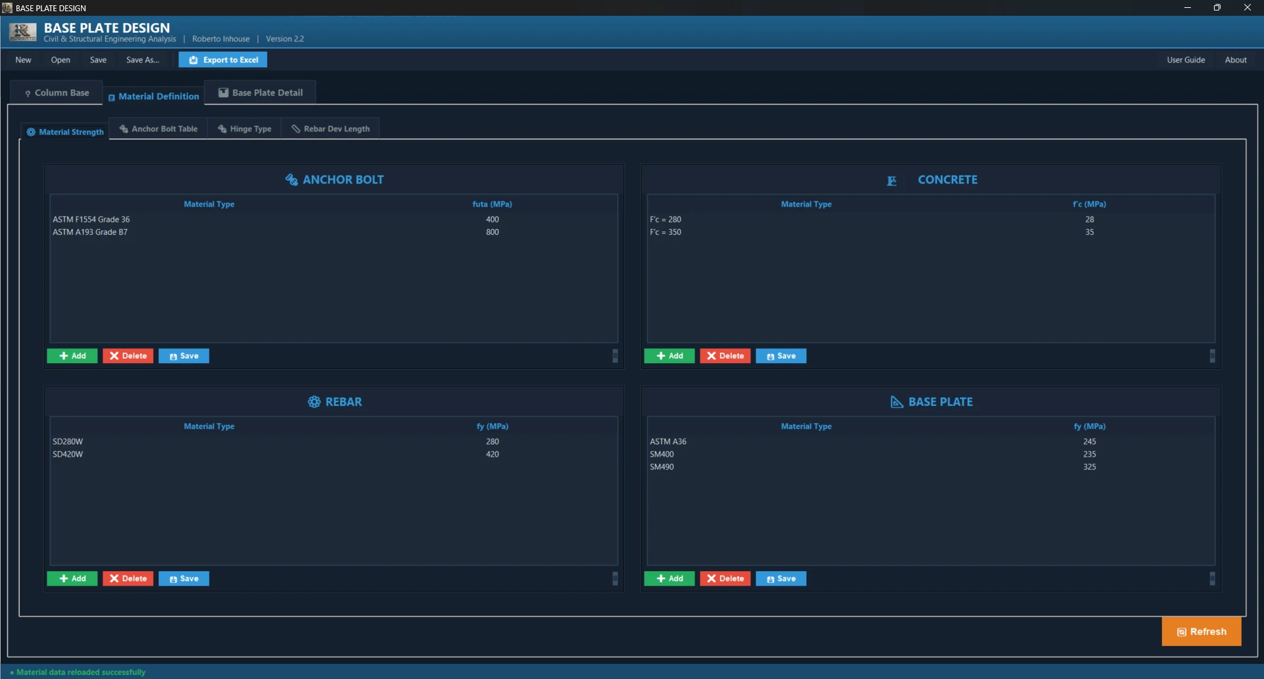Add a new Anchor Bolt material
This screenshot has width=1264, height=679.
pyautogui.click(x=72, y=356)
